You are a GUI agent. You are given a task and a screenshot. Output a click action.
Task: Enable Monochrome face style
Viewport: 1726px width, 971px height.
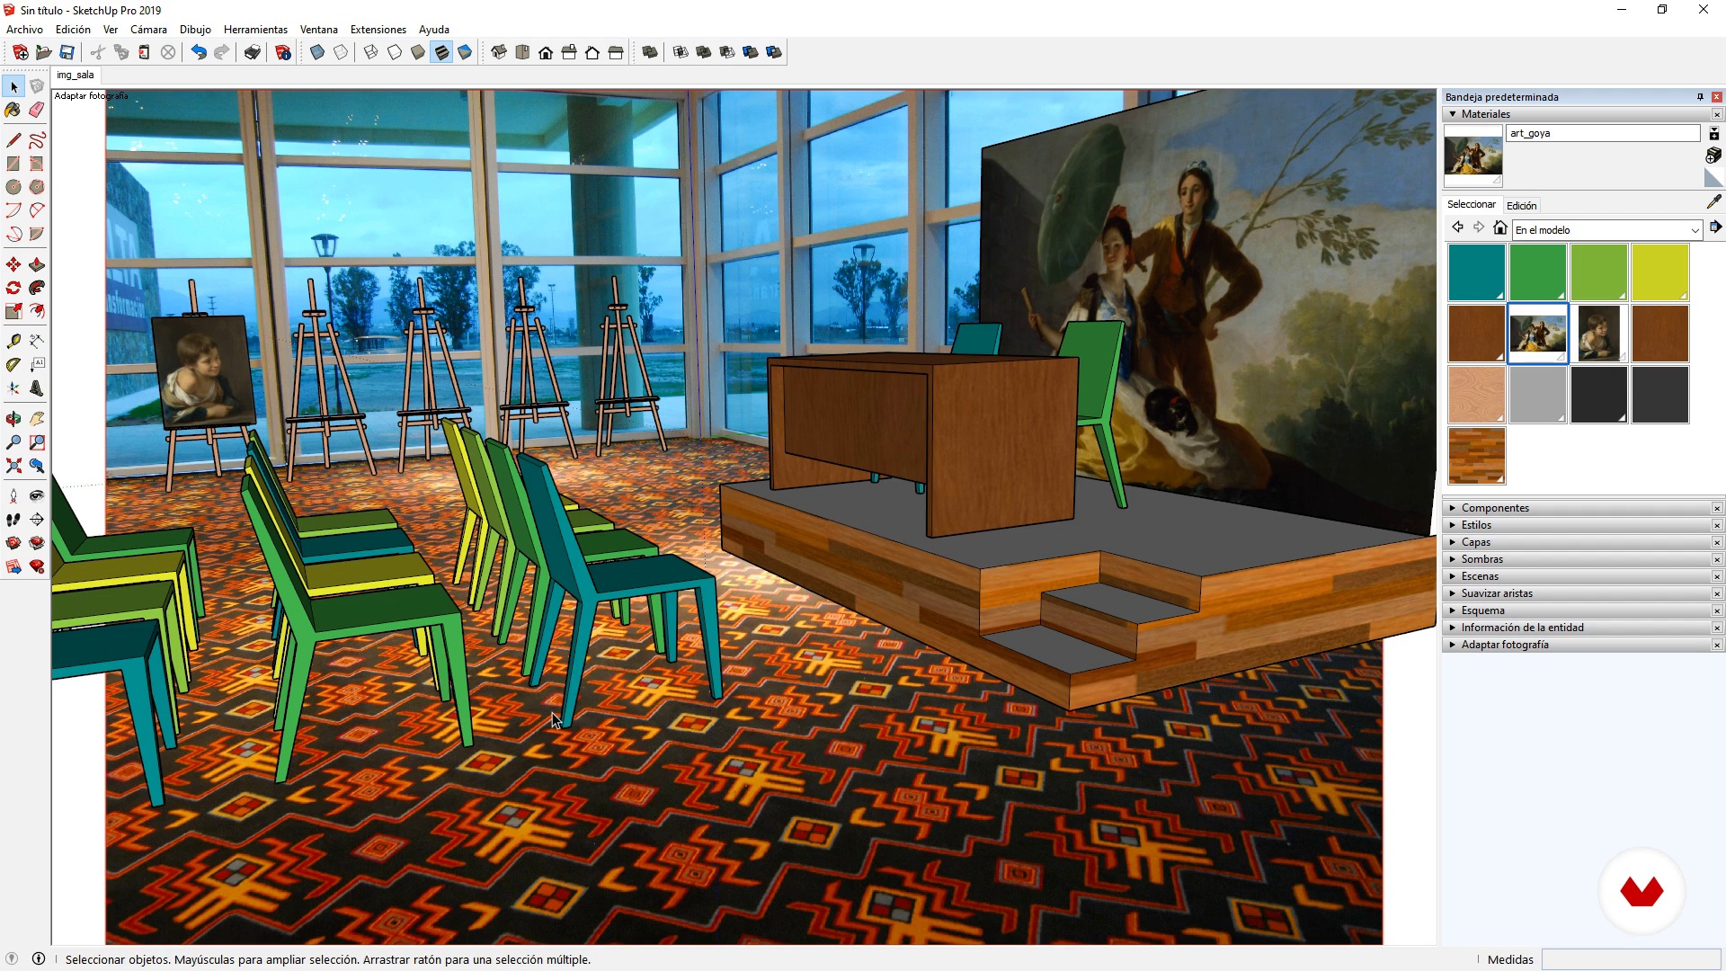coord(465,52)
